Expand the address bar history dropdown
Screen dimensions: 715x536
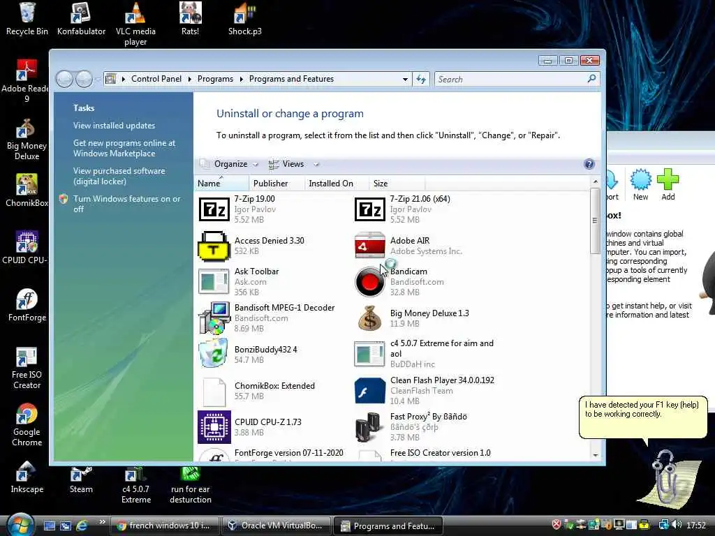[405, 80]
